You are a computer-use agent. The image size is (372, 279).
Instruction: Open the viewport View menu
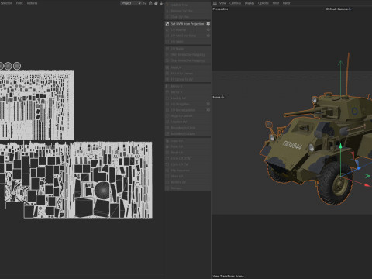click(222, 3)
